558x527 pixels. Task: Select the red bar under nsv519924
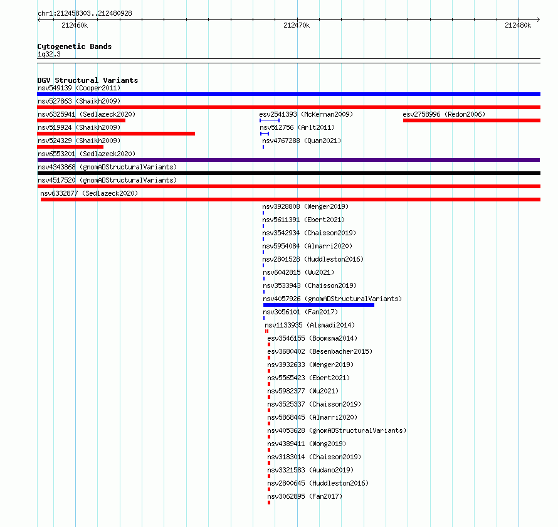point(116,134)
